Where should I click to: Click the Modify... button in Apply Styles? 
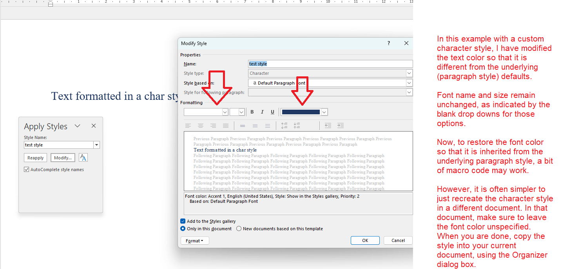[63, 158]
